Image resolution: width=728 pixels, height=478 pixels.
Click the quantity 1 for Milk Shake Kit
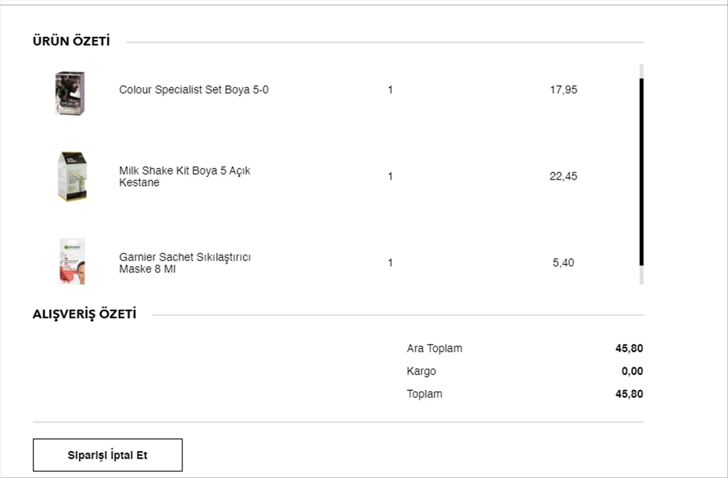pos(390,176)
